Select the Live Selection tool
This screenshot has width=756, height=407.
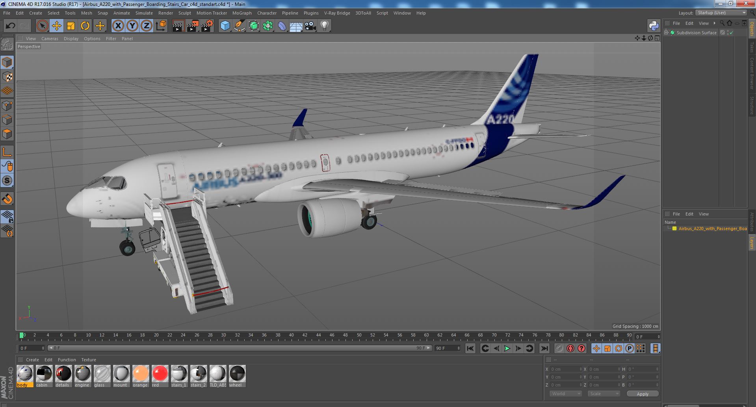[x=42, y=26]
